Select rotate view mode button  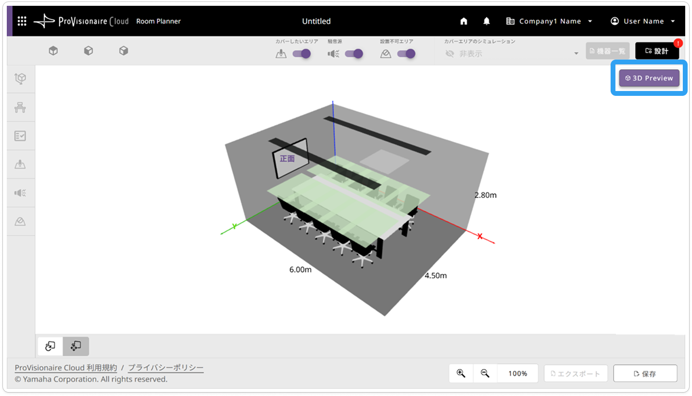(50, 346)
